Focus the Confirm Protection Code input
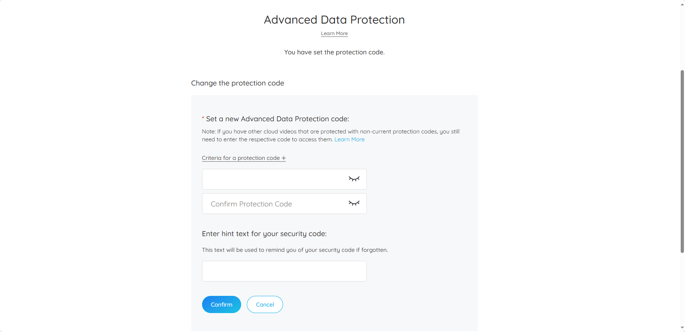 274,204
